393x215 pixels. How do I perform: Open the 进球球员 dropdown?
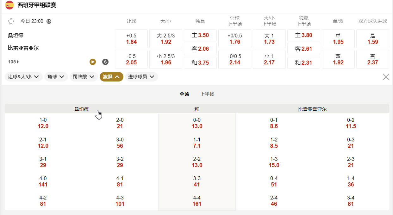pos(141,77)
